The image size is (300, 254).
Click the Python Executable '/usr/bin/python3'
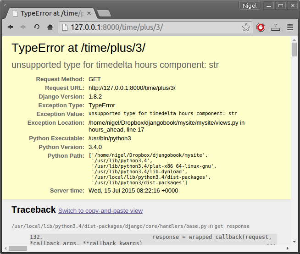[x=110, y=138]
